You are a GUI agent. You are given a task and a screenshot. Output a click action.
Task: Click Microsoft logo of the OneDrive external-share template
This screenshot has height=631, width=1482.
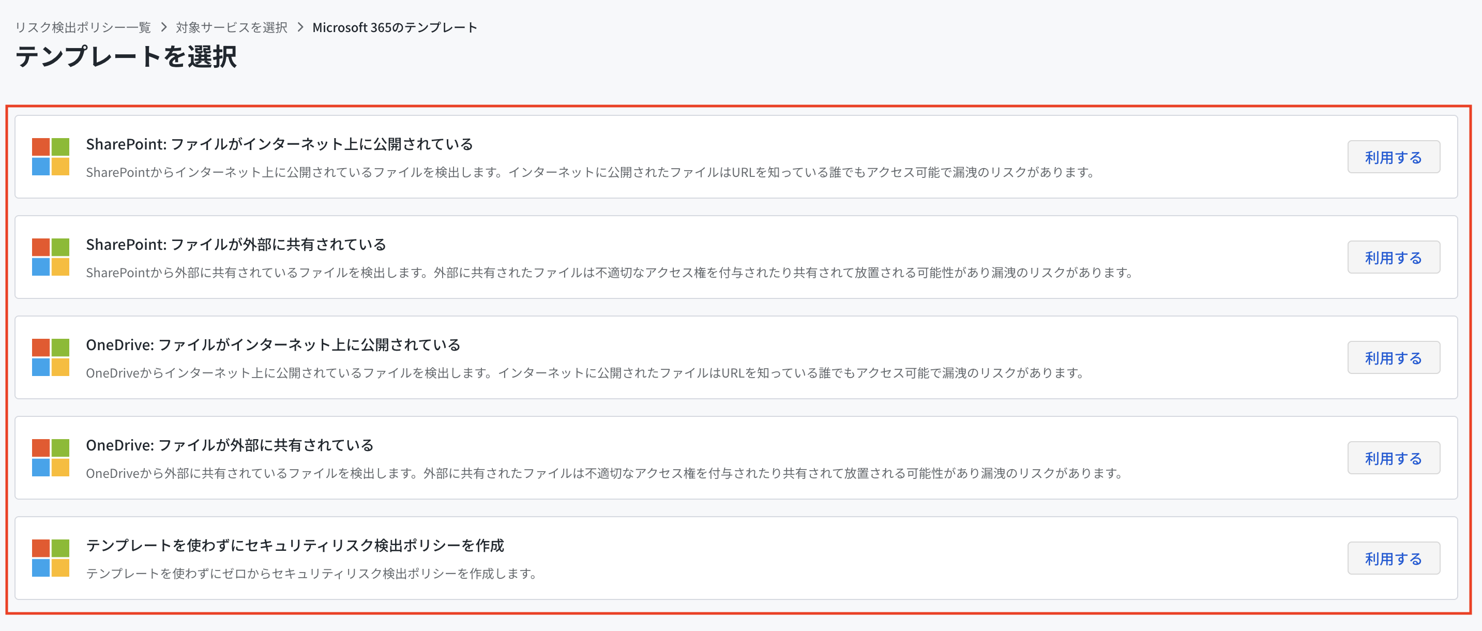point(51,458)
